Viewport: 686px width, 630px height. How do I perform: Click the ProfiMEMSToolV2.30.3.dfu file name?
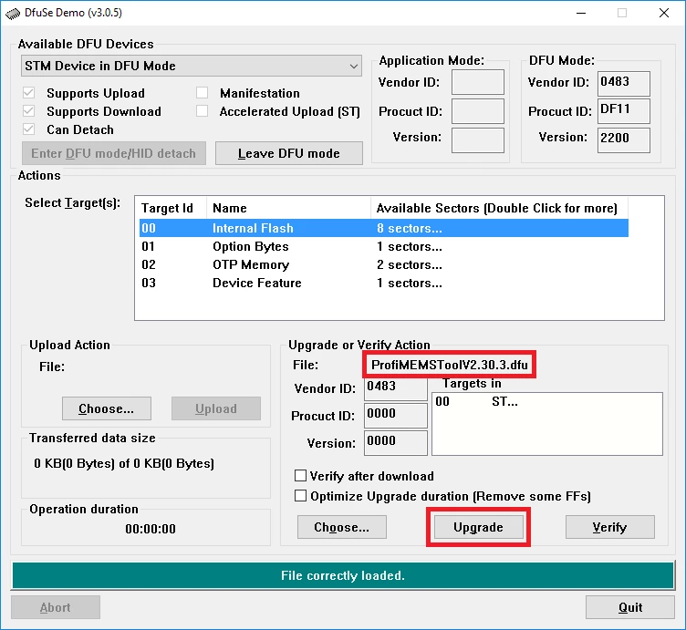pos(450,365)
